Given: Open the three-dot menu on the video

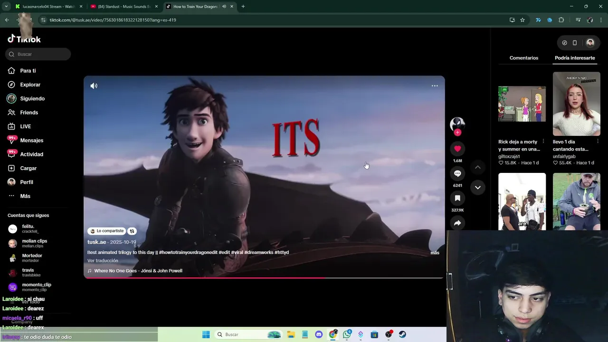Looking at the screenshot, I should tap(435, 86).
